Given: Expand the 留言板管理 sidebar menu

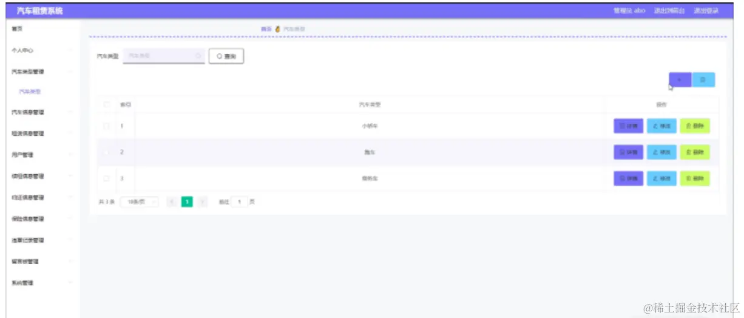Looking at the screenshot, I should (42, 262).
